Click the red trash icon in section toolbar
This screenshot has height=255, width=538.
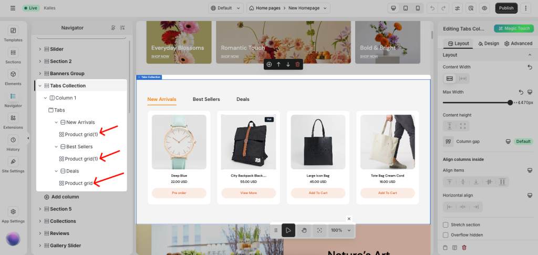(x=297, y=64)
